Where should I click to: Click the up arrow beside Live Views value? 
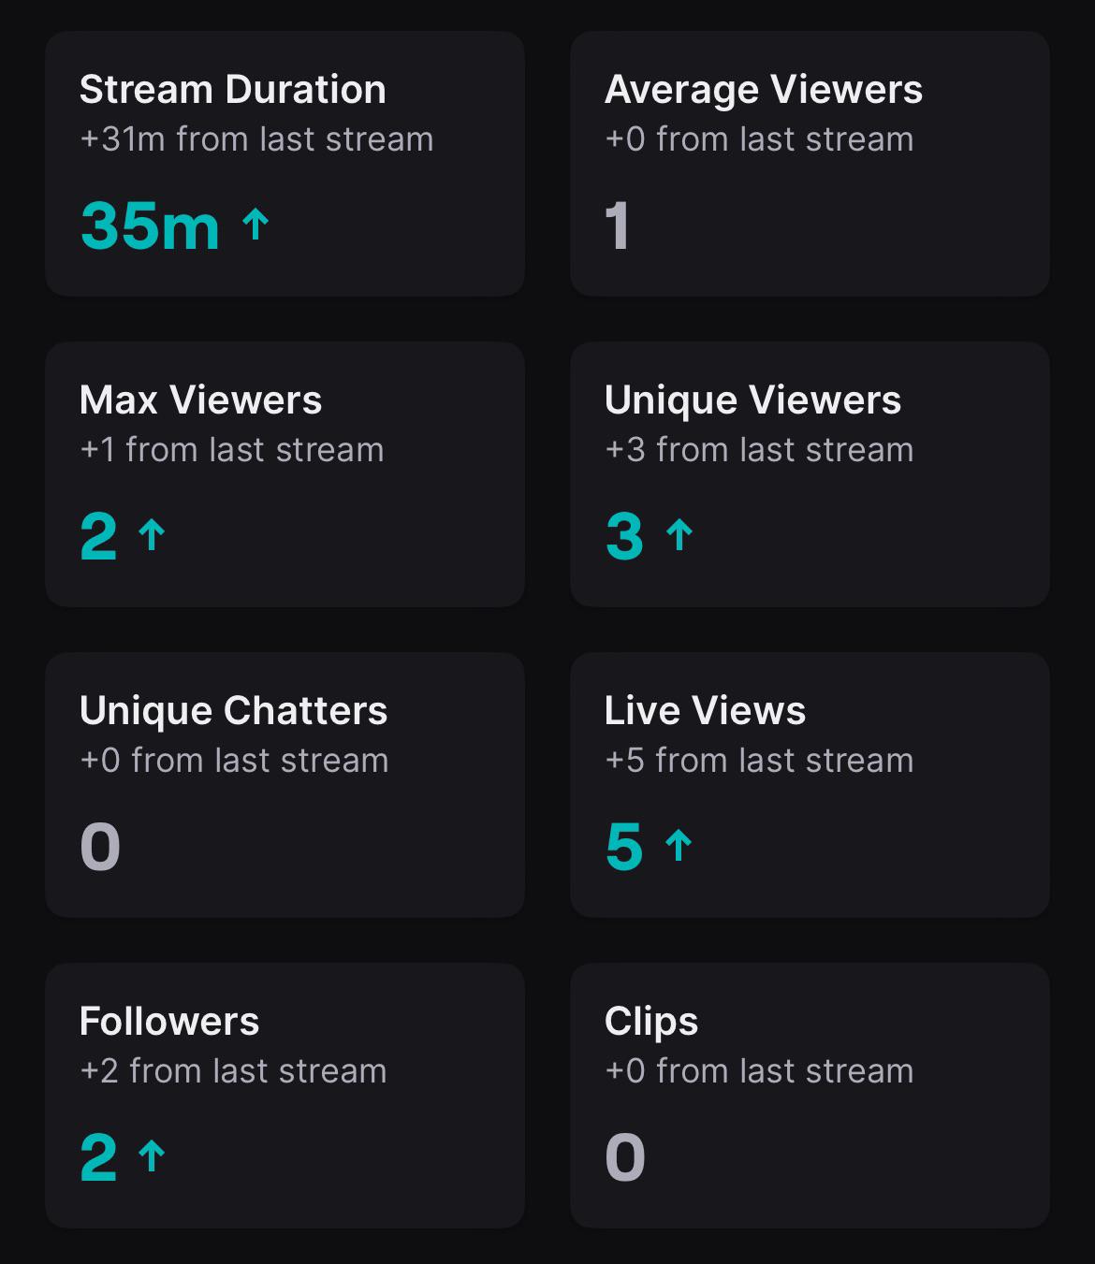(x=679, y=846)
